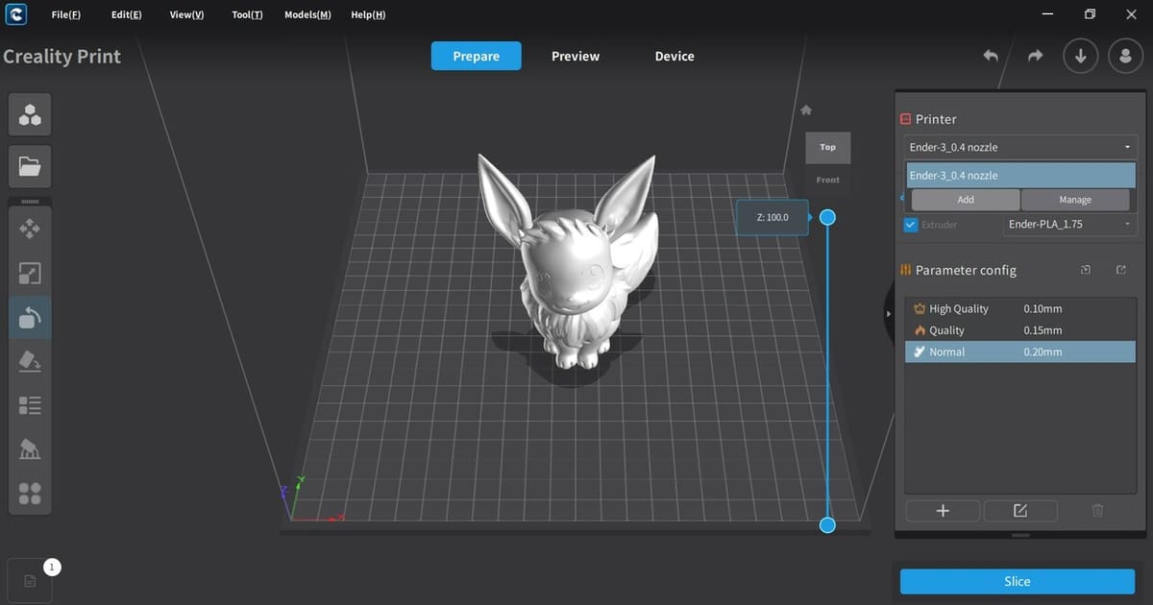Open the document list icon with badge 1
Viewport: 1153px width, 605px height.
tap(30, 580)
